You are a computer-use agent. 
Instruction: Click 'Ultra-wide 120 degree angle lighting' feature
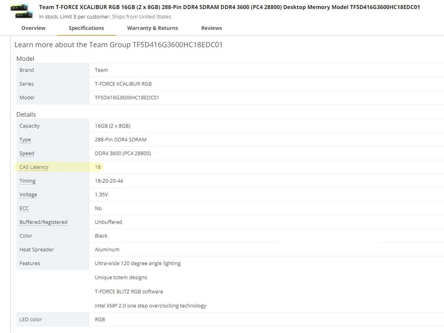click(x=137, y=263)
